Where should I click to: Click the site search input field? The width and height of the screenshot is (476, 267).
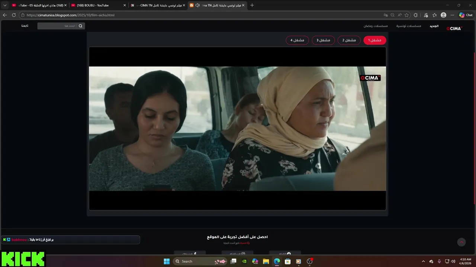[57, 26]
